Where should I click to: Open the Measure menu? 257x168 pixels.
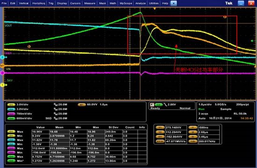[90, 3]
